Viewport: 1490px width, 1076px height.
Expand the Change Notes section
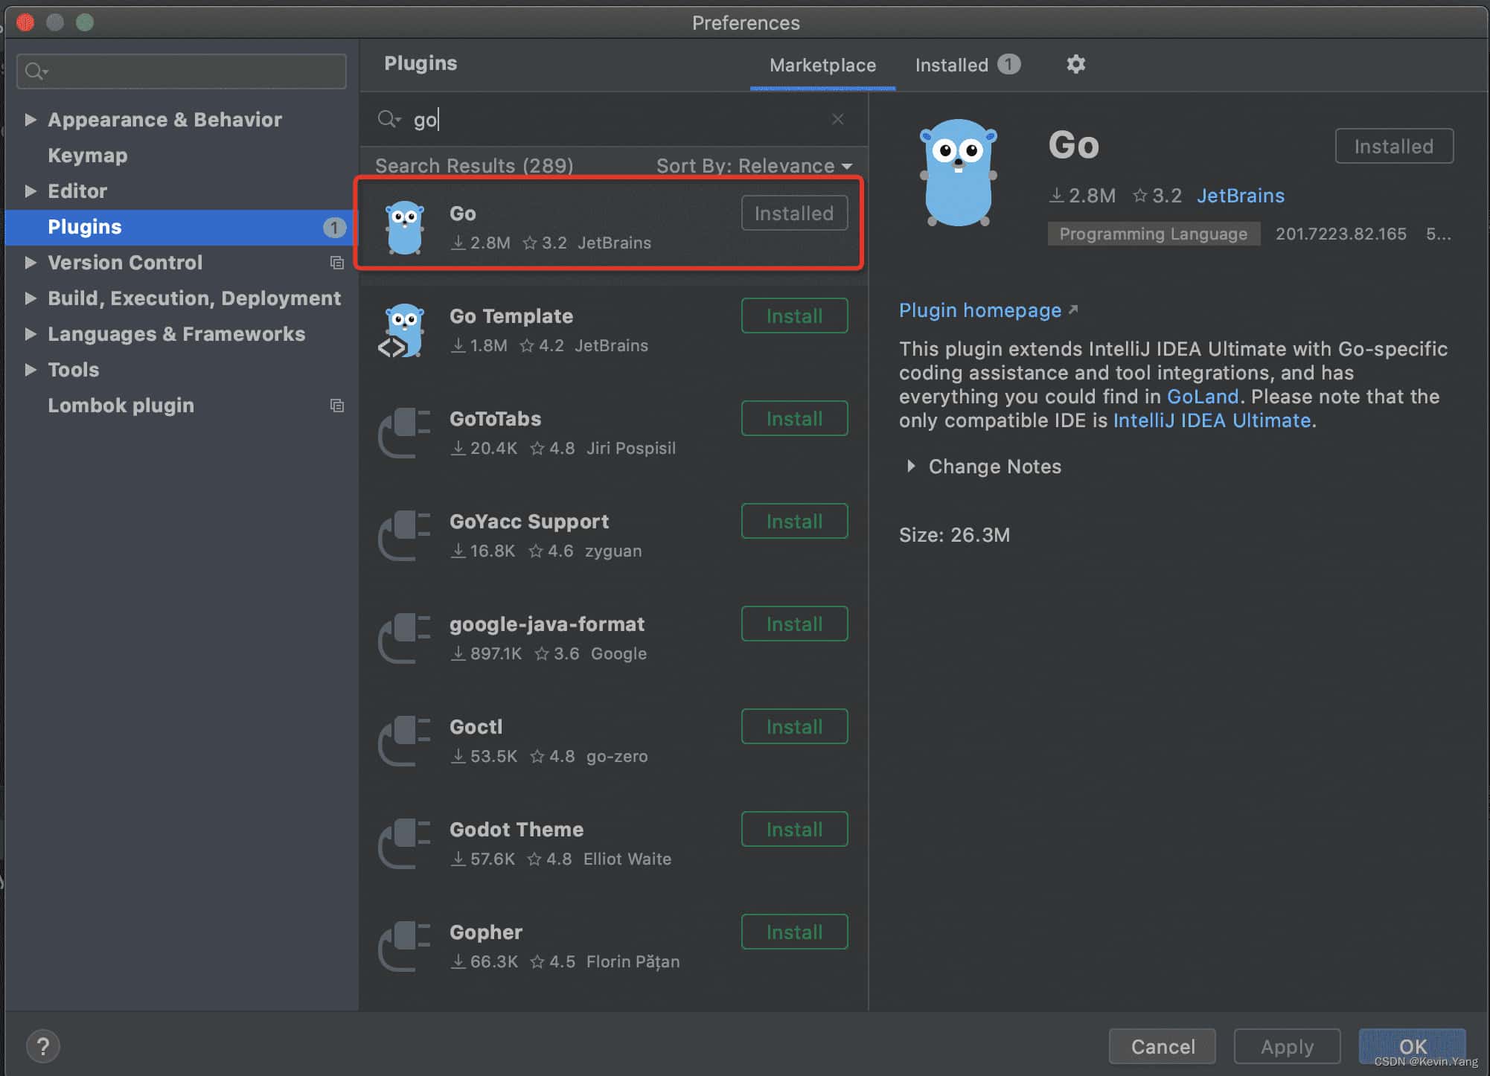tap(911, 467)
